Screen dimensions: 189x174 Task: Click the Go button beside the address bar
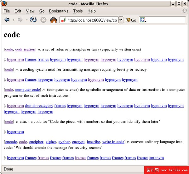coord(131,20)
